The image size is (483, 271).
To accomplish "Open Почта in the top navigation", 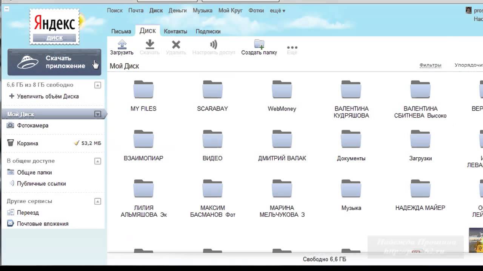I will tap(136, 11).
